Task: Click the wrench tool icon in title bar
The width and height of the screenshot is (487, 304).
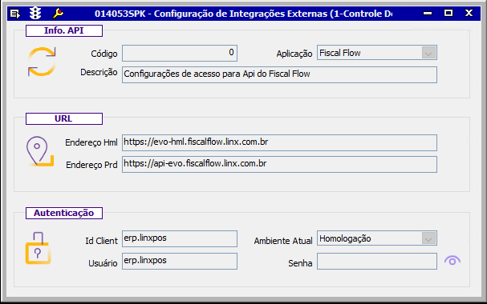Action: [58, 14]
